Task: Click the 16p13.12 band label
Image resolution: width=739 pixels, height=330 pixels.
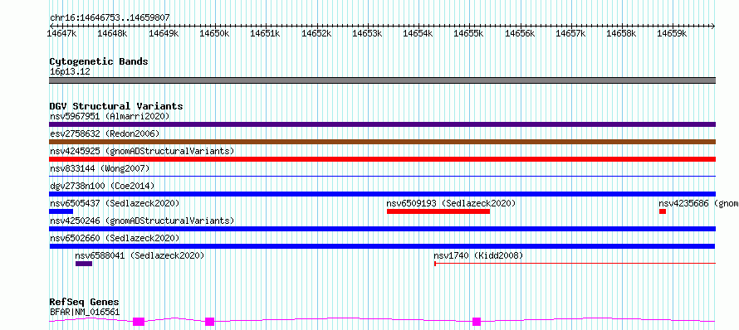Action: 70,72
